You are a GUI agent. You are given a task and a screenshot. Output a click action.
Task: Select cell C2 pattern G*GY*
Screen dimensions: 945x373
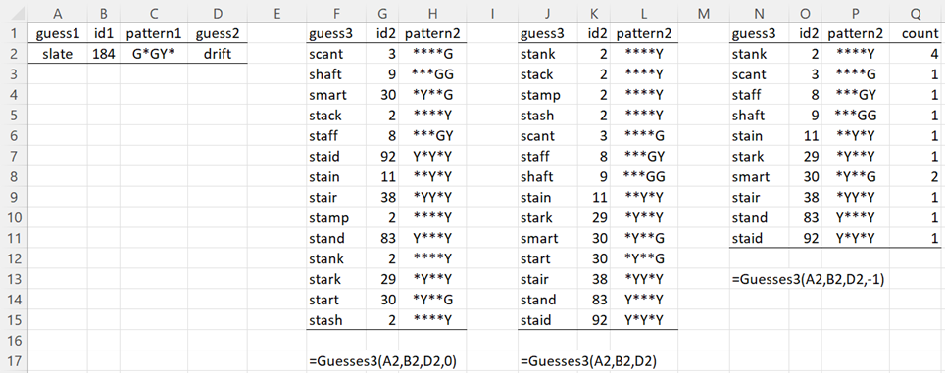(x=154, y=54)
